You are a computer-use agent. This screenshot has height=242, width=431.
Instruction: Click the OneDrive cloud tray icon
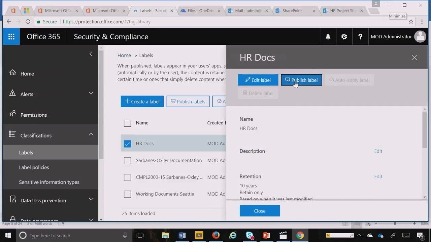pyautogui.click(x=370, y=235)
